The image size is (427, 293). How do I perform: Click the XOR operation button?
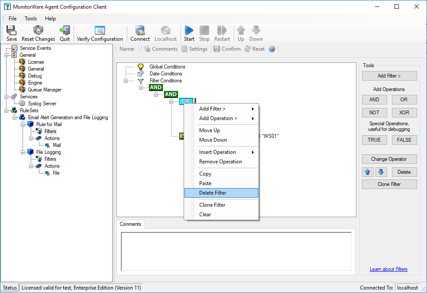point(404,113)
